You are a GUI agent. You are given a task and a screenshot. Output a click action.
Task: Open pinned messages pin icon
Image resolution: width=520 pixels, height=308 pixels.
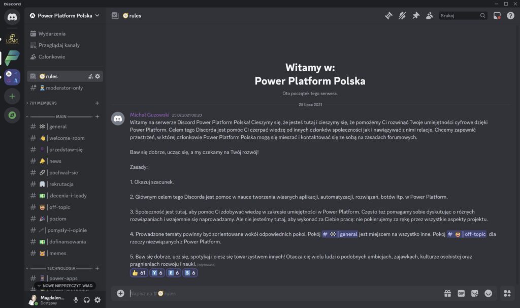click(415, 16)
